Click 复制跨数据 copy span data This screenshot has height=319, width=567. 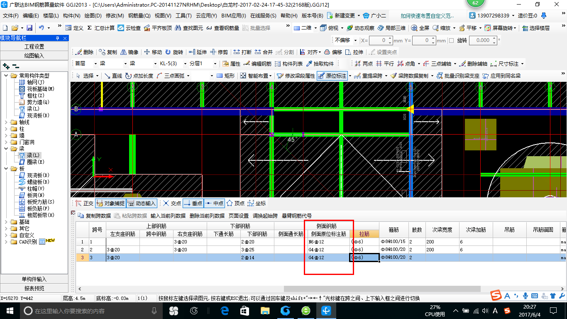pos(94,216)
